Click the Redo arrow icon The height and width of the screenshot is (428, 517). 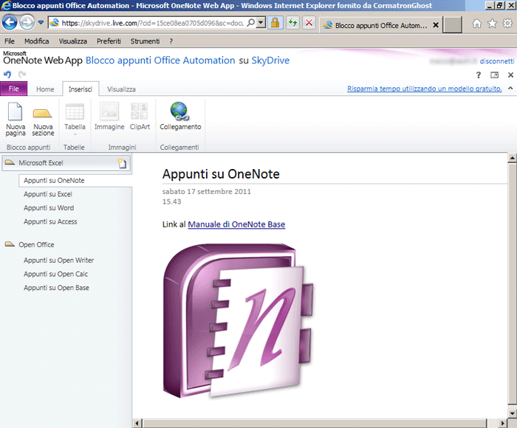click(22, 74)
